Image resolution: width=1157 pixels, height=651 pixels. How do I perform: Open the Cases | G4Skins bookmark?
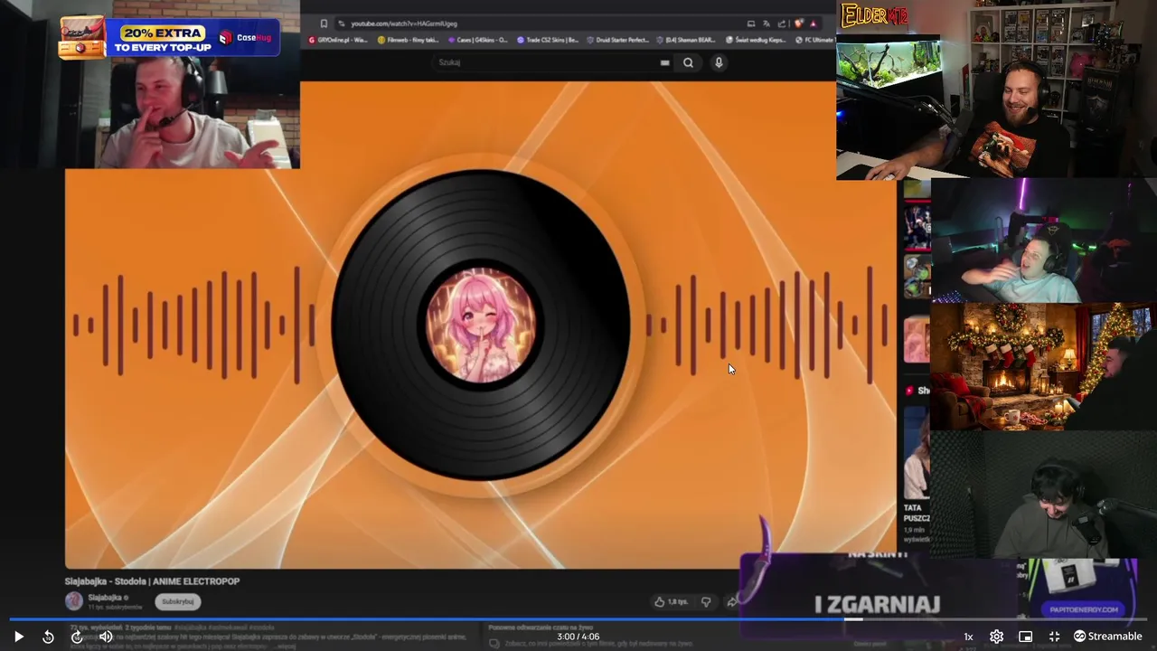click(478, 40)
